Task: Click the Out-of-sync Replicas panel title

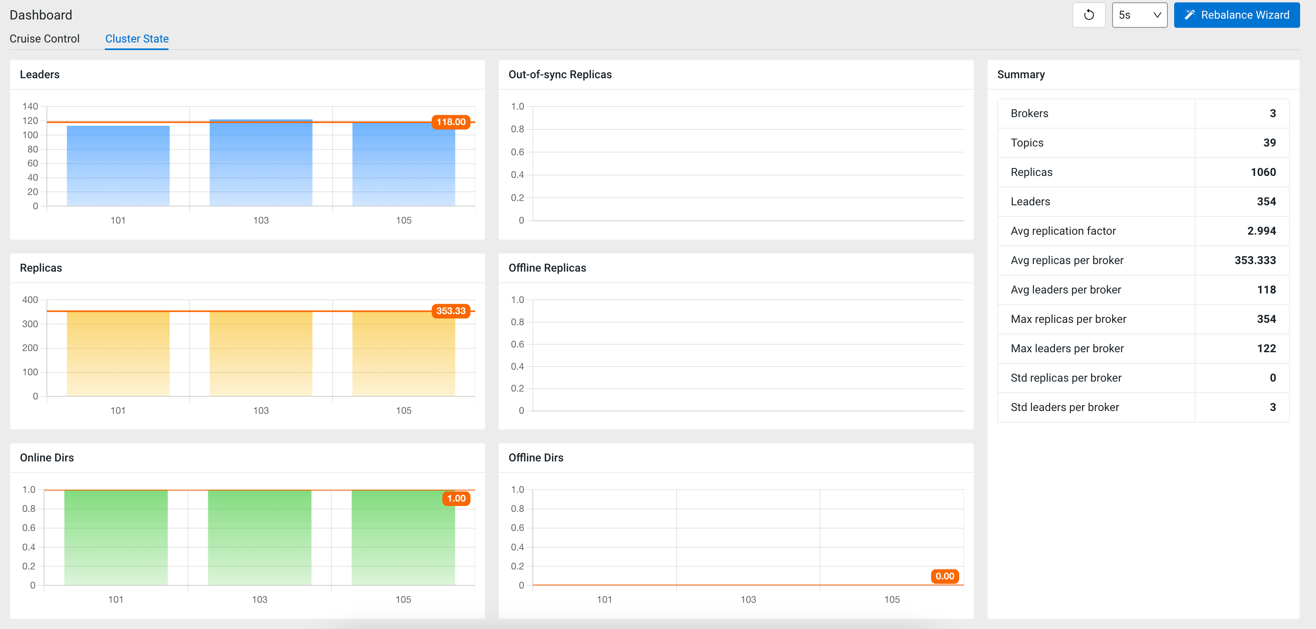Action: pyautogui.click(x=560, y=75)
